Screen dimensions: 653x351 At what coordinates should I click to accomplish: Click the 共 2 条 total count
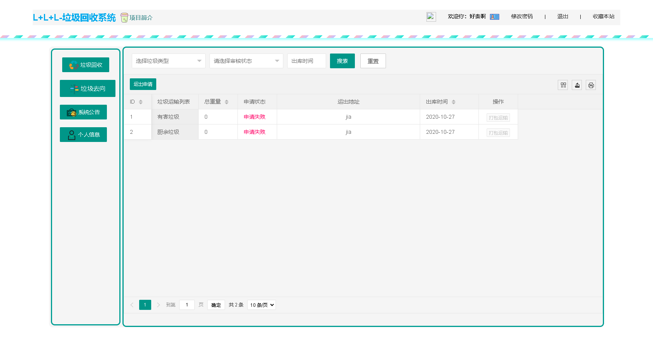236,305
